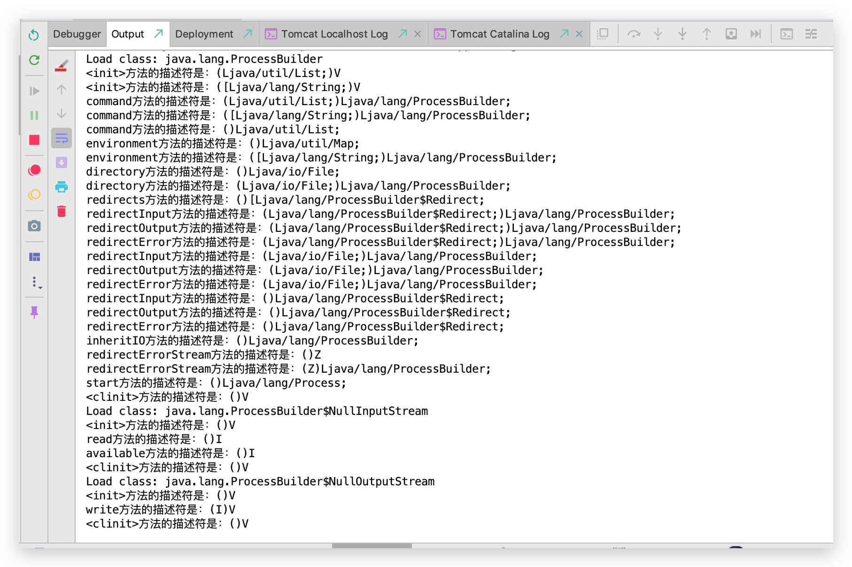
Task: Select the Tomcat Catalina Log tab
Action: point(499,34)
